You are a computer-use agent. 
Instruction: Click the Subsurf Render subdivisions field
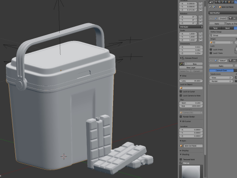point(221,81)
